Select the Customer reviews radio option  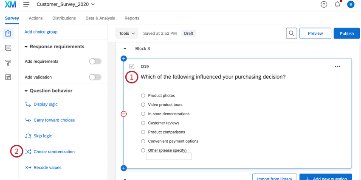(143, 123)
